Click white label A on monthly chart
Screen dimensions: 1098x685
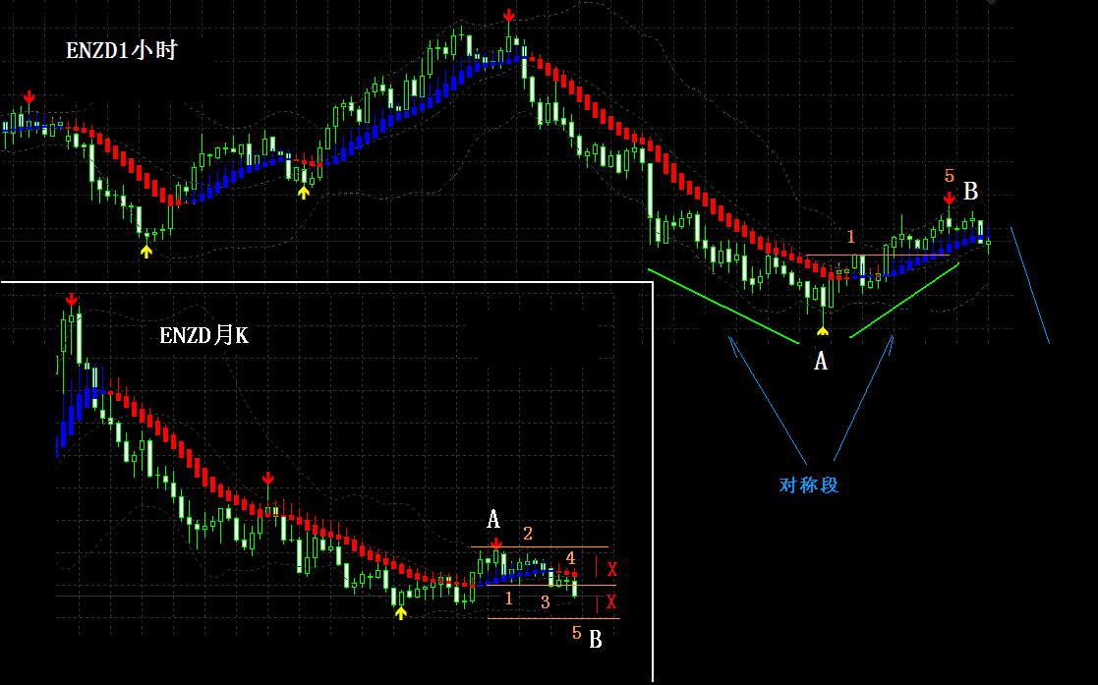click(493, 519)
